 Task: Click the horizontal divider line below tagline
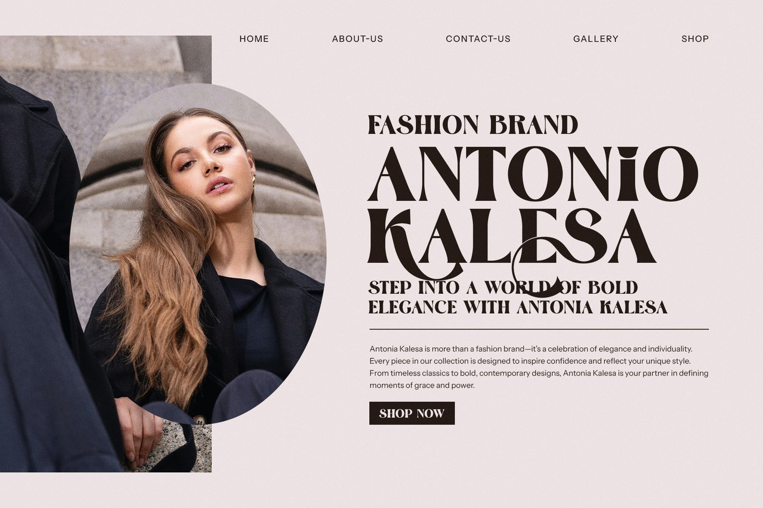pos(539,329)
